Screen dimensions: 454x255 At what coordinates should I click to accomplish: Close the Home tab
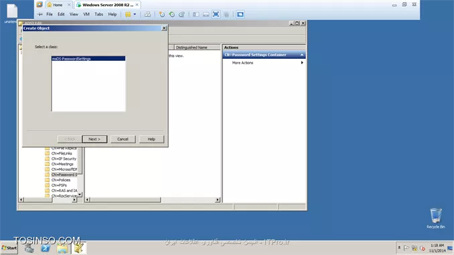[69, 5]
